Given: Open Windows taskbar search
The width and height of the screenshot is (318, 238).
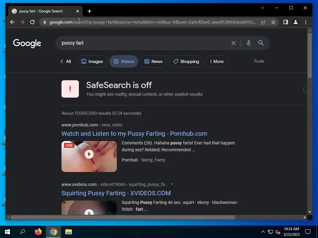Looking at the screenshot, I should (22, 232).
